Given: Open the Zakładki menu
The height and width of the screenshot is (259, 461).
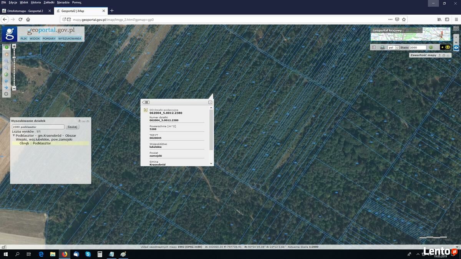Looking at the screenshot, I should pyautogui.click(x=49, y=2).
